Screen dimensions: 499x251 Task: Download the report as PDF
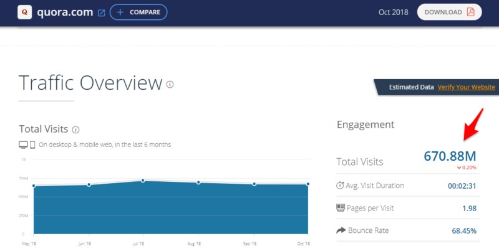coord(449,12)
